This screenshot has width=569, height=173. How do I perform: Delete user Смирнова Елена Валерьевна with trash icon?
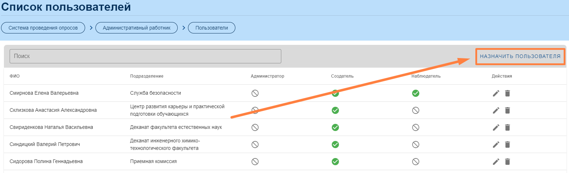tap(507, 93)
